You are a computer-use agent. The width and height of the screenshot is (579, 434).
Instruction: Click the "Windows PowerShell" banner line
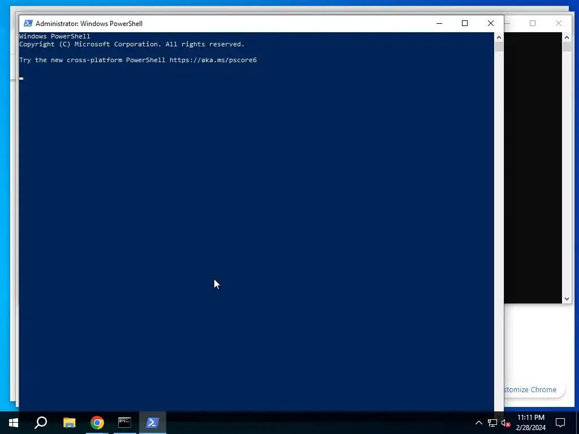[55, 36]
